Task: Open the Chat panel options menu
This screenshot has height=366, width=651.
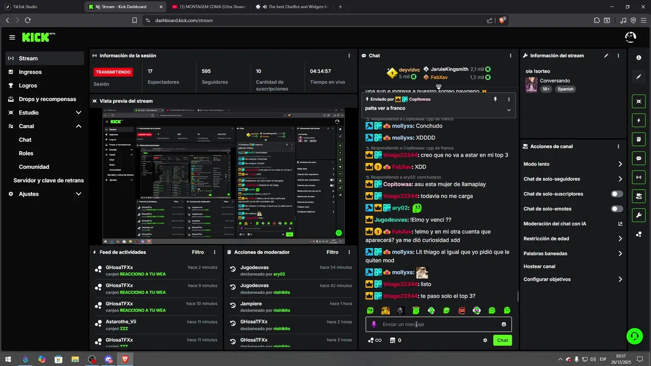Action: pyautogui.click(x=511, y=55)
